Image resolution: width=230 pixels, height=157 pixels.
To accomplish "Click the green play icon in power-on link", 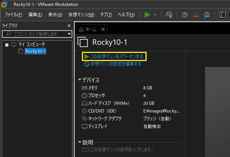I will 86,57.
